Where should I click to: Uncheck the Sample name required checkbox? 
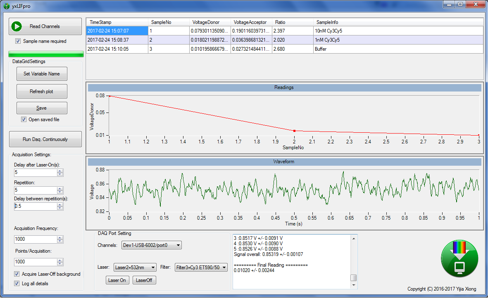(x=17, y=41)
